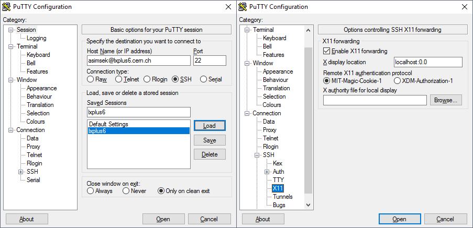Click Saved Sessions name field
Viewport: 473px width, 228px height.
coord(139,112)
